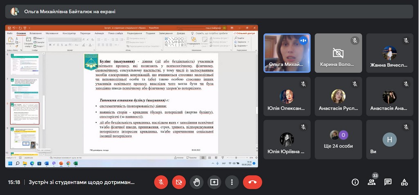The width and height of the screenshot is (419, 195).
Task: Select Анастасія Русл... participant tile
Action: click(338, 96)
